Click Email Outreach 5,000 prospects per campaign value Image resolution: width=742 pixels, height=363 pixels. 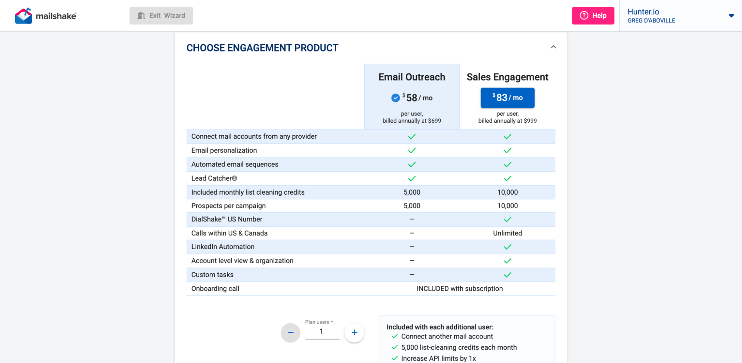[412, 206]
